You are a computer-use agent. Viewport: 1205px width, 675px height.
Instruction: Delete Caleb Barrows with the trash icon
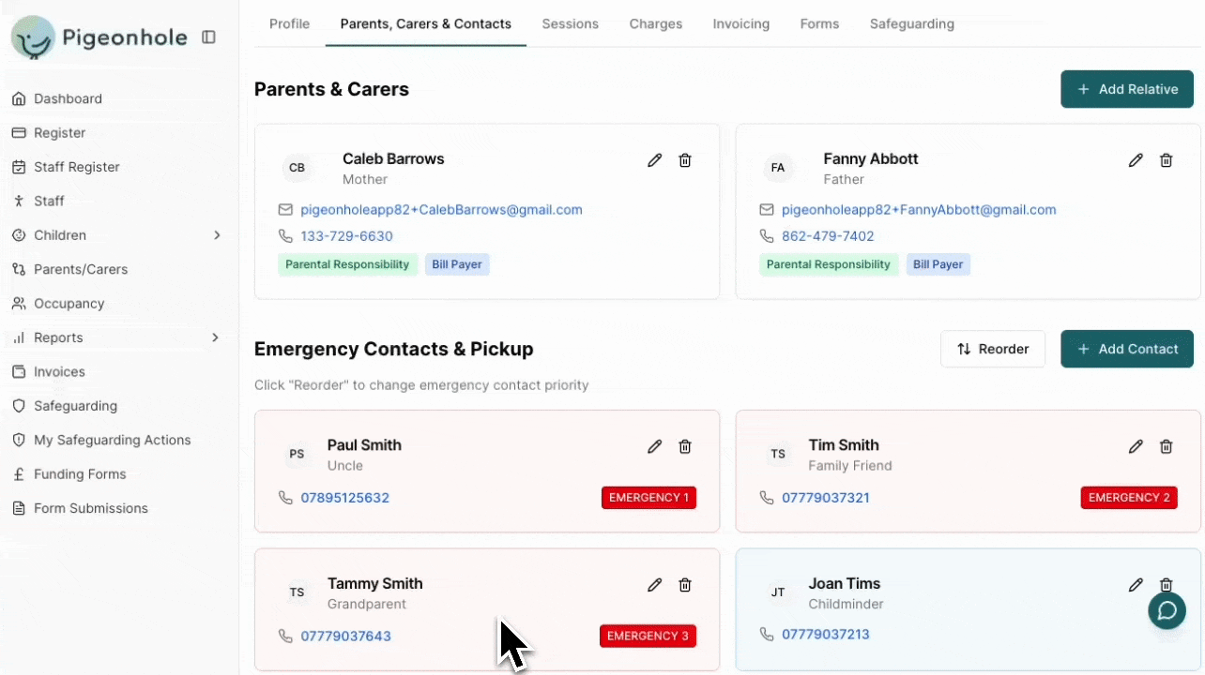pos(685,160)
